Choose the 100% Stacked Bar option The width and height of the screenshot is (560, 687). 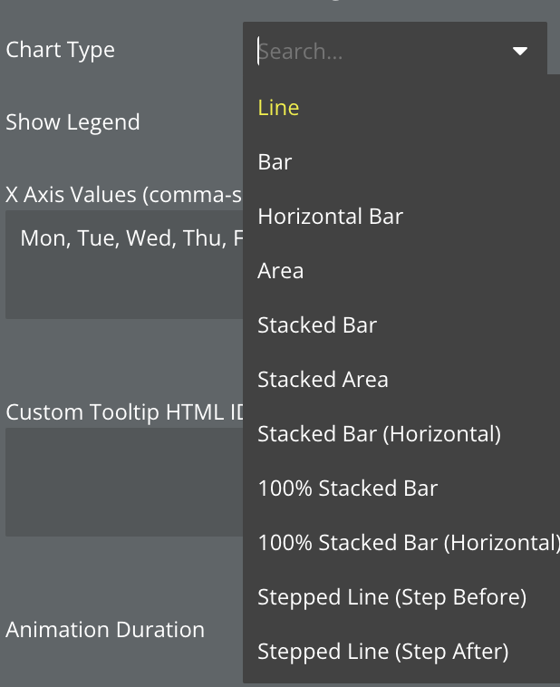click(x=348, y=489)
